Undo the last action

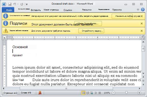click(15, 4)
